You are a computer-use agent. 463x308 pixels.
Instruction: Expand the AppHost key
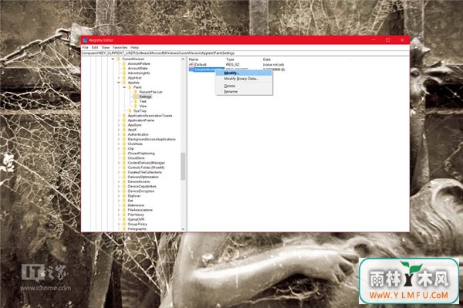(119, 78)
